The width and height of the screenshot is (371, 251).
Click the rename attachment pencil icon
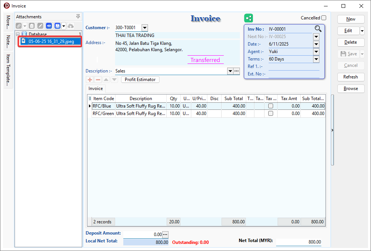[x=40, y=26]
